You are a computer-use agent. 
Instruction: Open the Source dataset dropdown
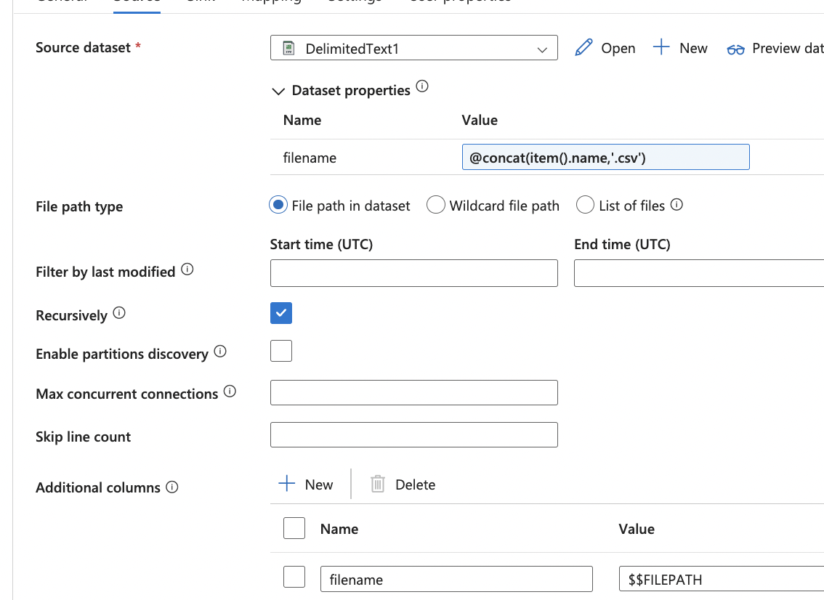coord(541,48)
